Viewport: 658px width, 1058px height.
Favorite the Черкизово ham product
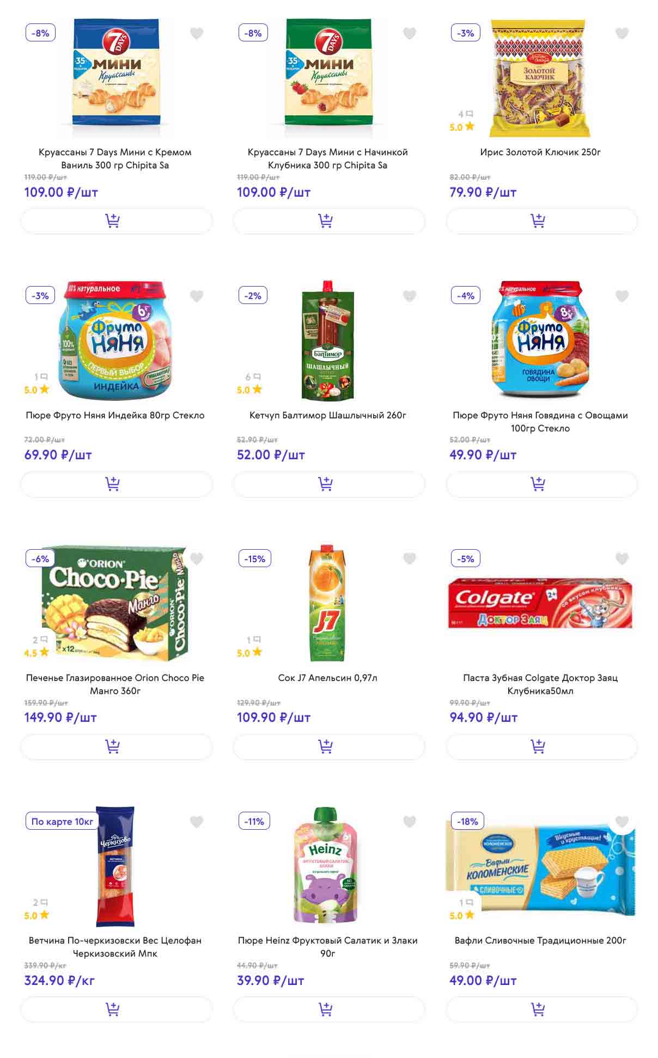[197, 822]
